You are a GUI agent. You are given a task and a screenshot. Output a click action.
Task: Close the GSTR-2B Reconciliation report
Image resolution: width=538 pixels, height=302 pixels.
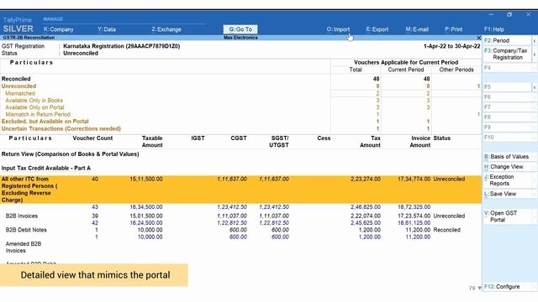(478, 38)
